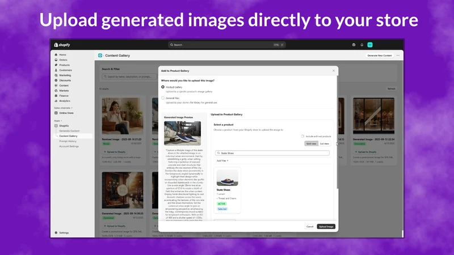
Task: Select the Product Gallery radio option
Action: coord(163,87)
